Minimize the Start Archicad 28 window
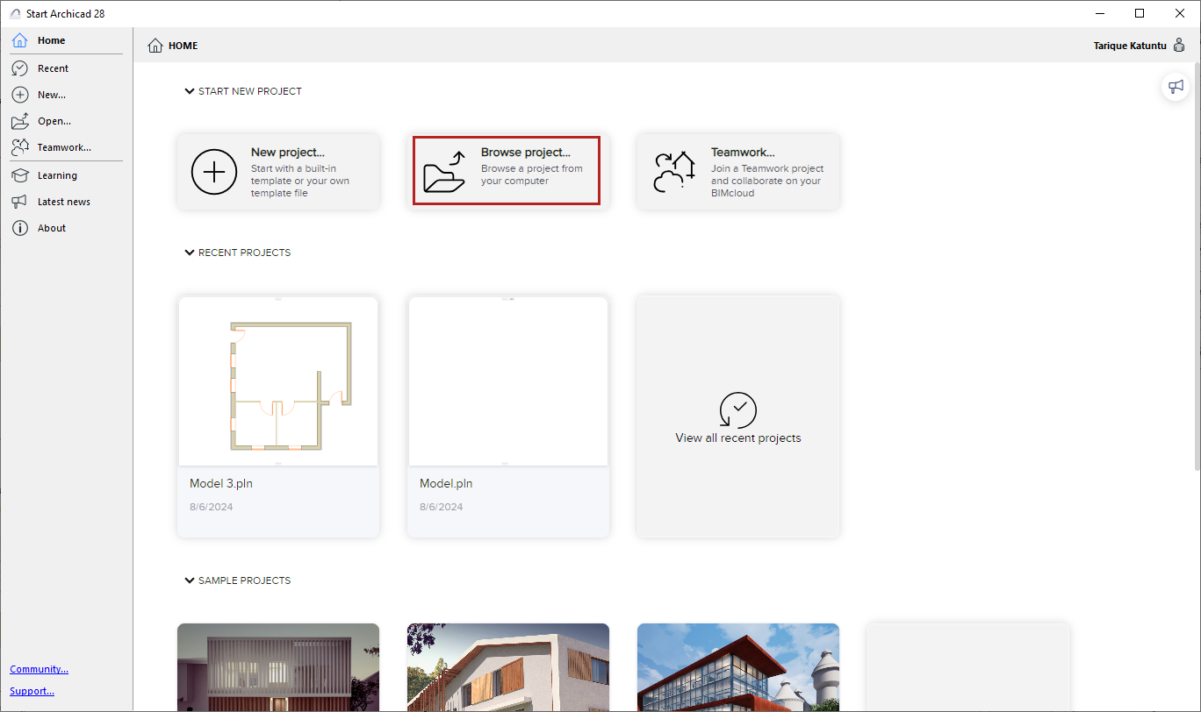This screenshot has width=1201, height=712. click(1100, 13)
